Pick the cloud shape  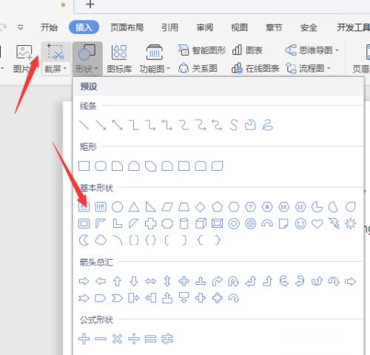[x=101, y=240]
